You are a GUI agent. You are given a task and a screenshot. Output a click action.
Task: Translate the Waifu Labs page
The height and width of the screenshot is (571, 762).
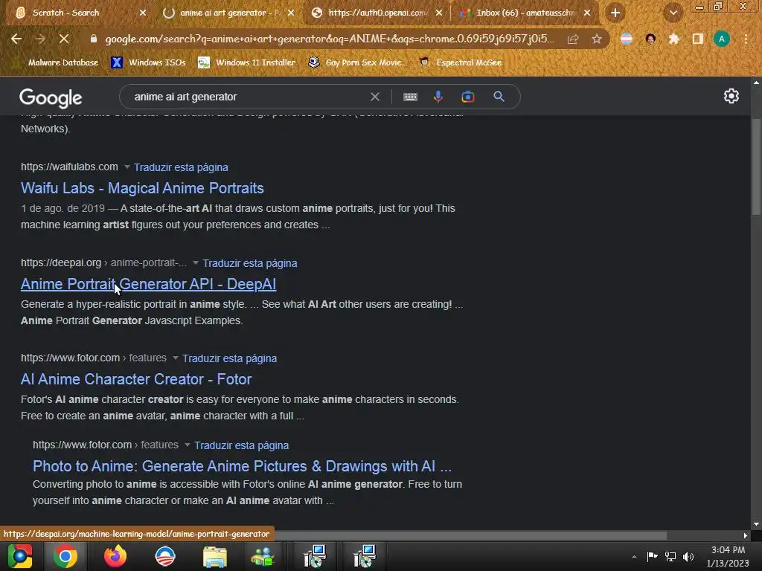coord(181,167)
